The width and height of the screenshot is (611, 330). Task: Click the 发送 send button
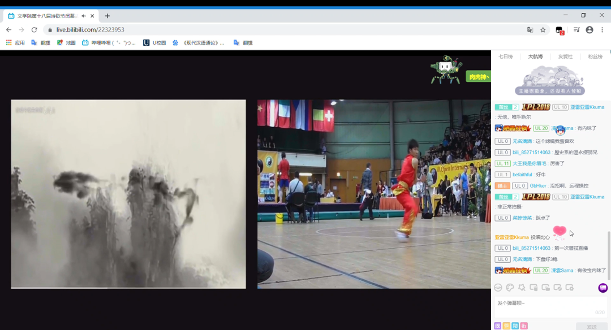pos(591,327)
